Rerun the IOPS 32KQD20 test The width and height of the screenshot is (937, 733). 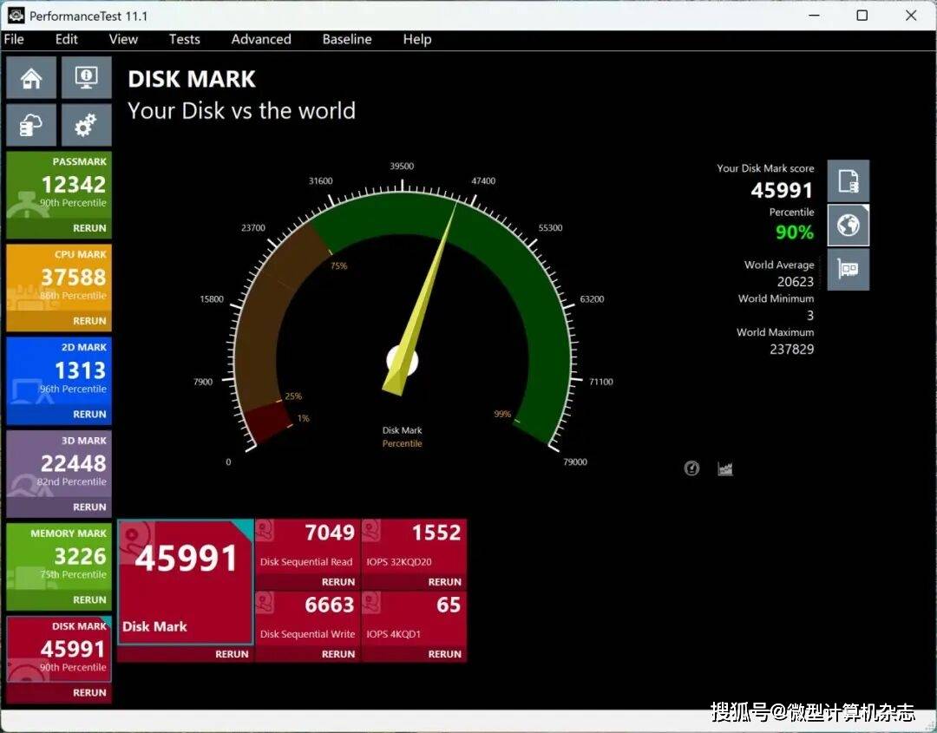(x=444, y=582)
